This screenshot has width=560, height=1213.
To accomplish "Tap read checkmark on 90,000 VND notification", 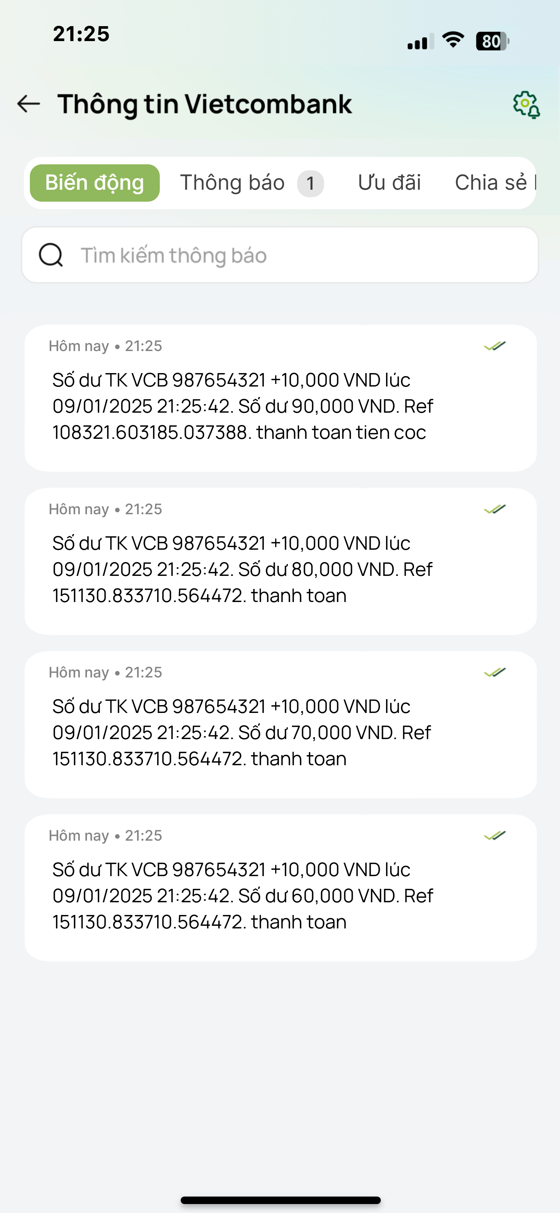I will 495,346.
